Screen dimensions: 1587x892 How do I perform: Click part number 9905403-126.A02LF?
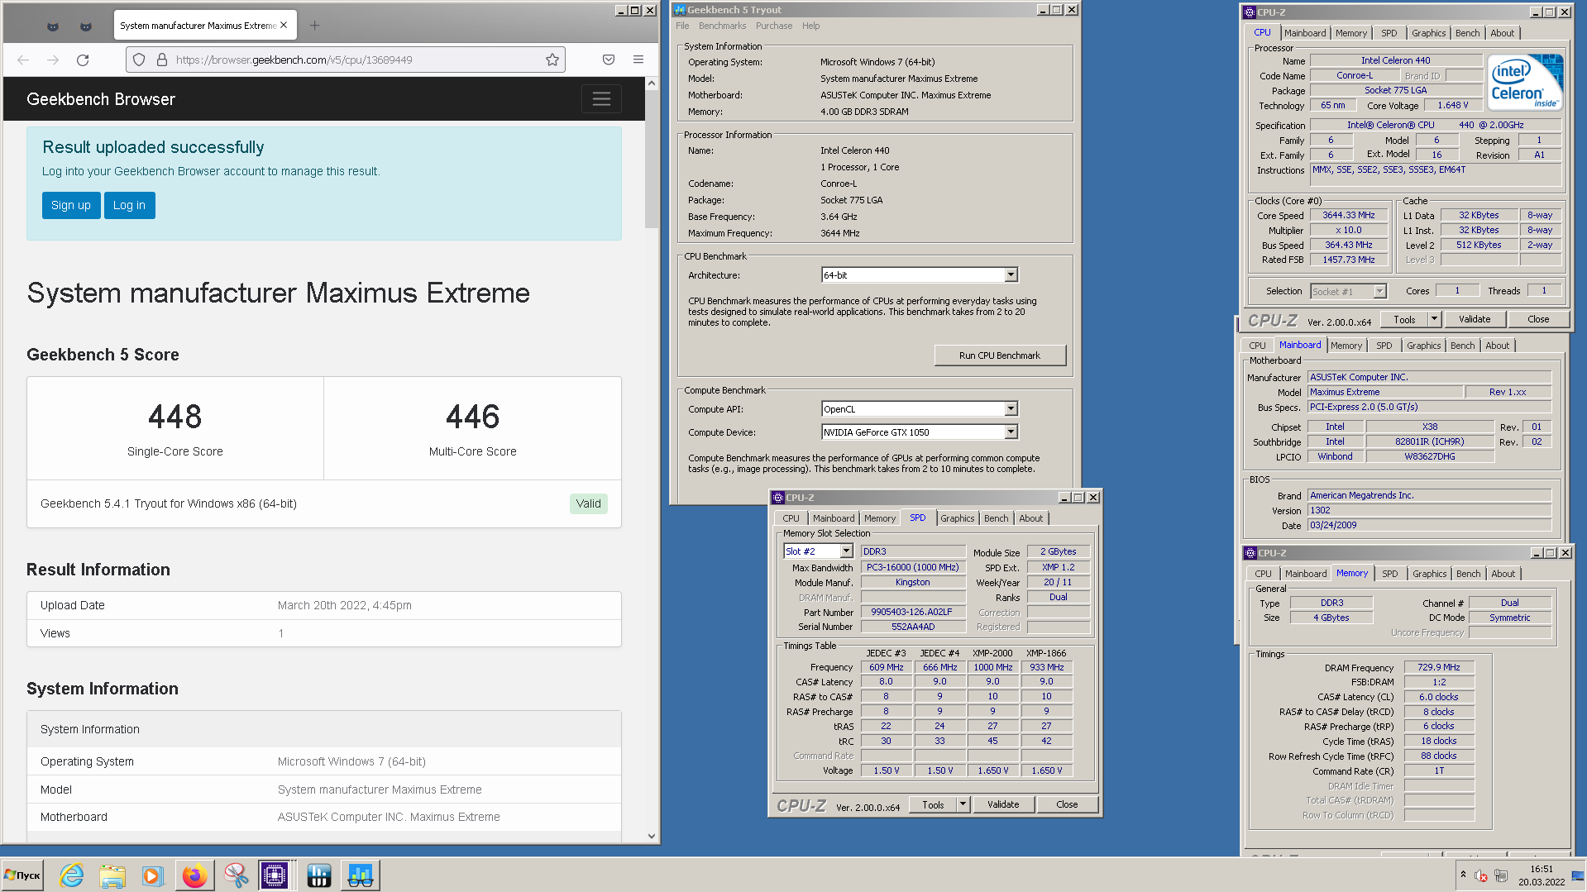tap(912, 612)
